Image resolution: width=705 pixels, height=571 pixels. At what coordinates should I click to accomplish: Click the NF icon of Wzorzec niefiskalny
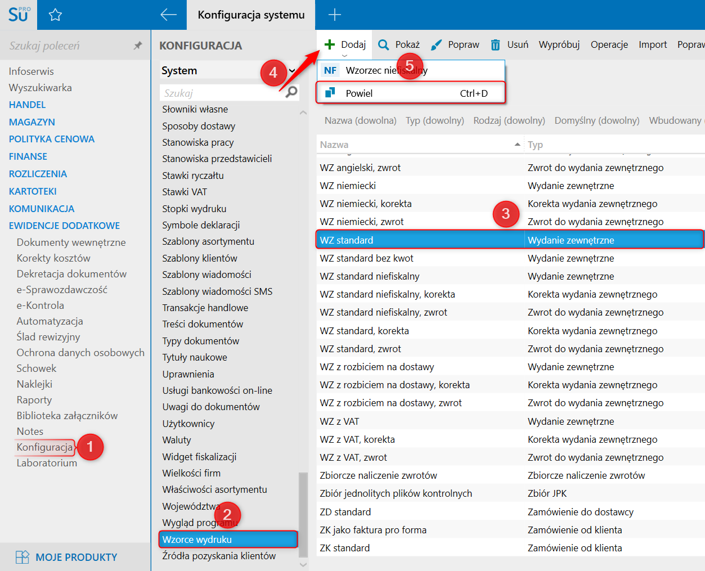pos(330,70)
